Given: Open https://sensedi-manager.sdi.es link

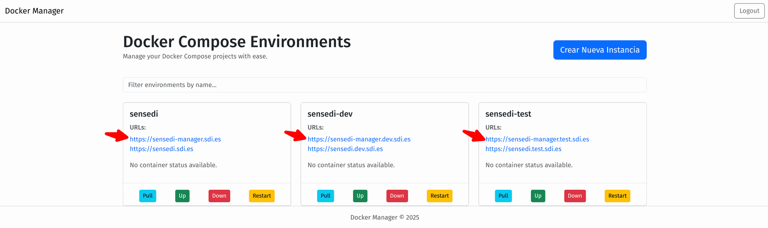Looking at the screenshot, I should pos(175,139).
